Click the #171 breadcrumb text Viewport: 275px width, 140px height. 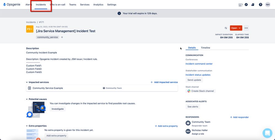click(x=42, y=22)
